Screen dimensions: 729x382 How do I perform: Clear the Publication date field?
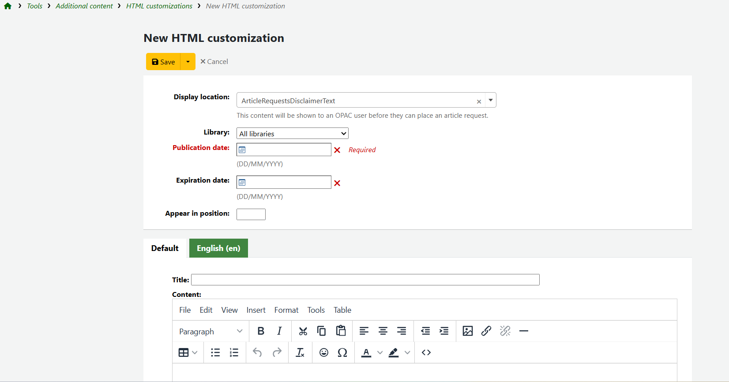click(x=337, y=150)
